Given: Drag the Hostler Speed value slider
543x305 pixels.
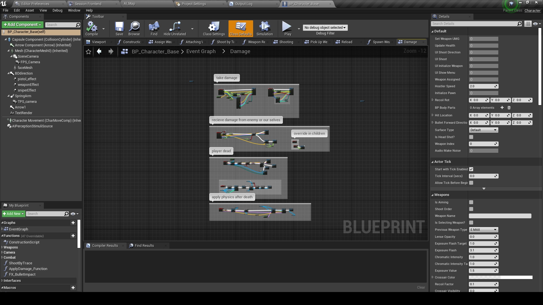Looking at the screenshot, I should pos(482,86).
